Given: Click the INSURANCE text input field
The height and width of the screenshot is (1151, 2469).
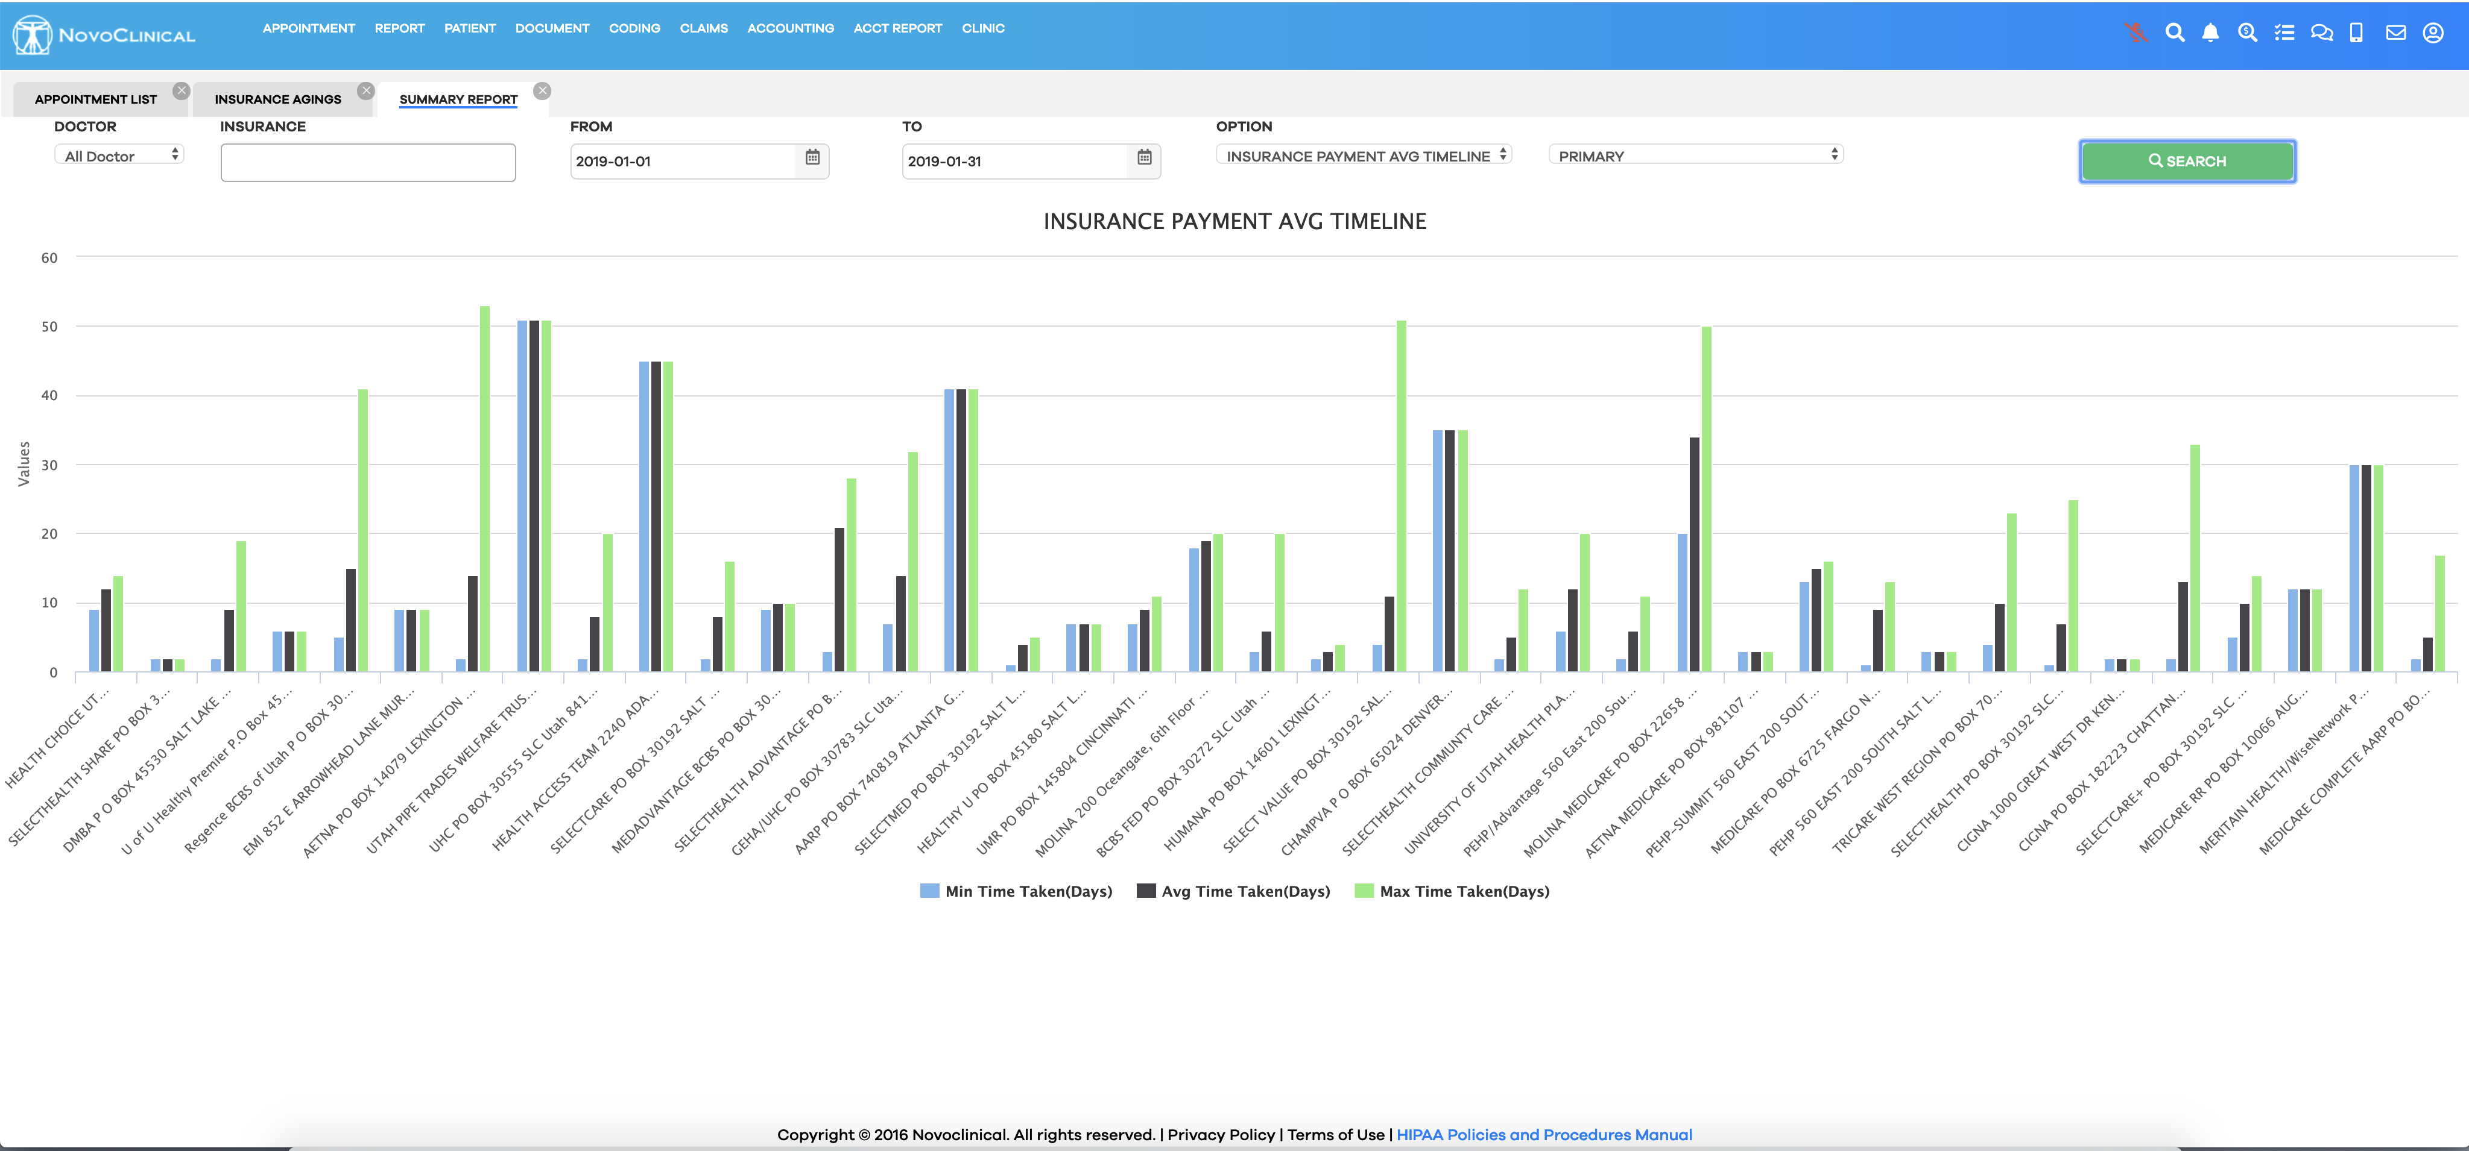Looking at the screenshot, I should (368, 163).
